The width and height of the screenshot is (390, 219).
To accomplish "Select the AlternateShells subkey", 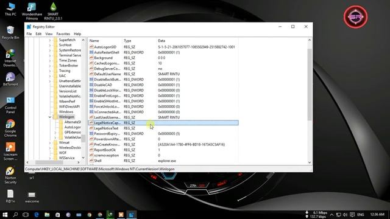I will pos(73,122).
